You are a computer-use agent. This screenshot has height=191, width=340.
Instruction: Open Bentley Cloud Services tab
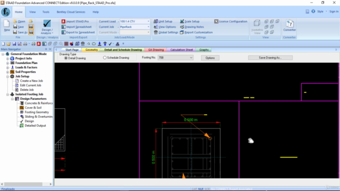click(x=71, y=12)
